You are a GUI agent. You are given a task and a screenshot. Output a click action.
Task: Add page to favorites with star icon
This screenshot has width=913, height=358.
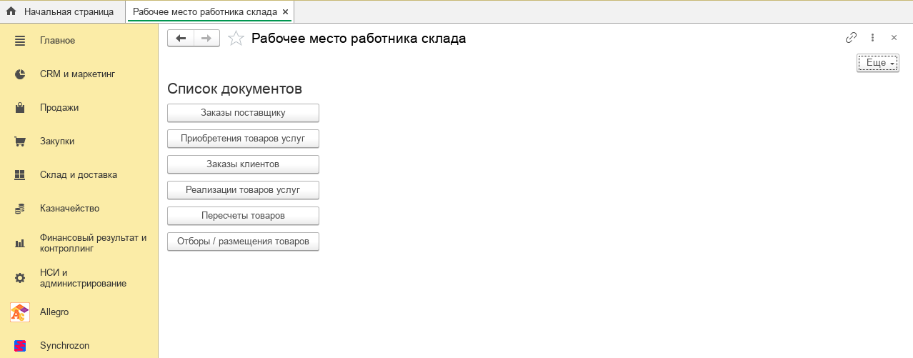click(x=236, y=39)
